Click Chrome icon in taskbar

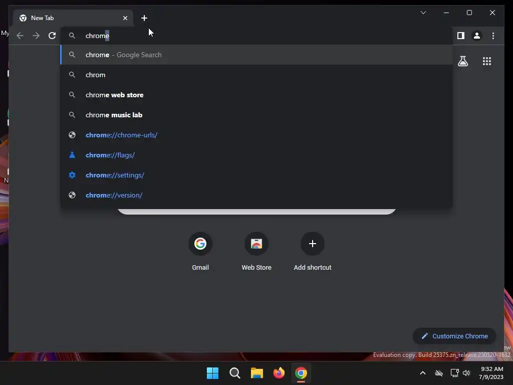301,373
